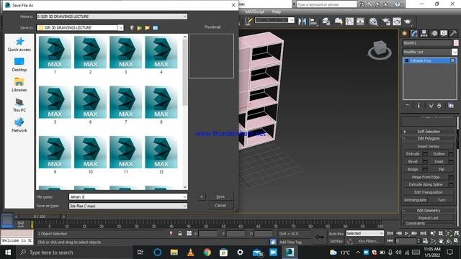The width and height of the screenshot is (461, 259).
Task: Open Google Chrome from the taskbar
Action: tap(207, 253)
